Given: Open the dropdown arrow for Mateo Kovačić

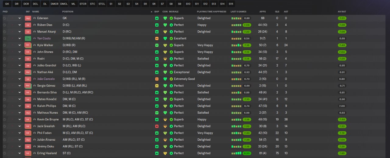Looking at the screenshot, I should (19, 99).
